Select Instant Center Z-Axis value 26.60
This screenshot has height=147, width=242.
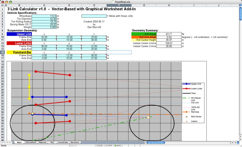point(169,46)
